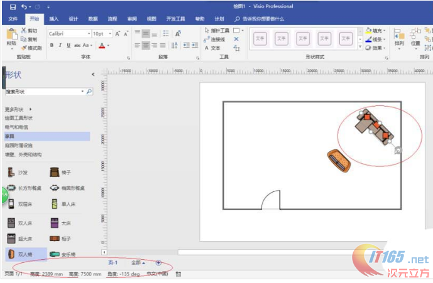433x283 pixels.
Task: Click the search magnifier in shapes panel
Action: [89, 92]
